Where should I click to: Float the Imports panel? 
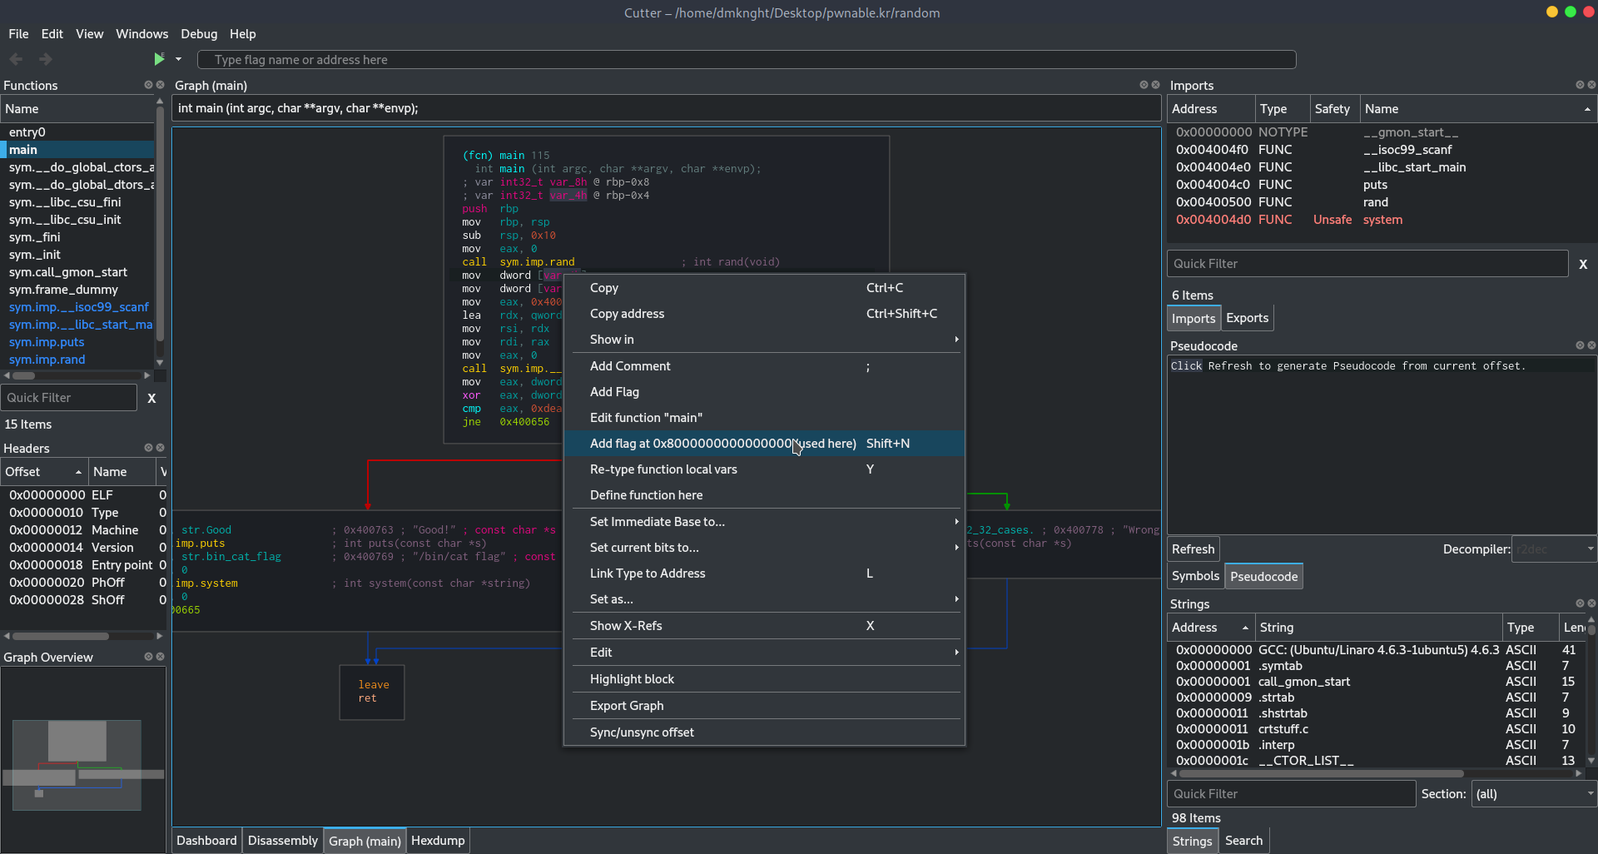1580,85
